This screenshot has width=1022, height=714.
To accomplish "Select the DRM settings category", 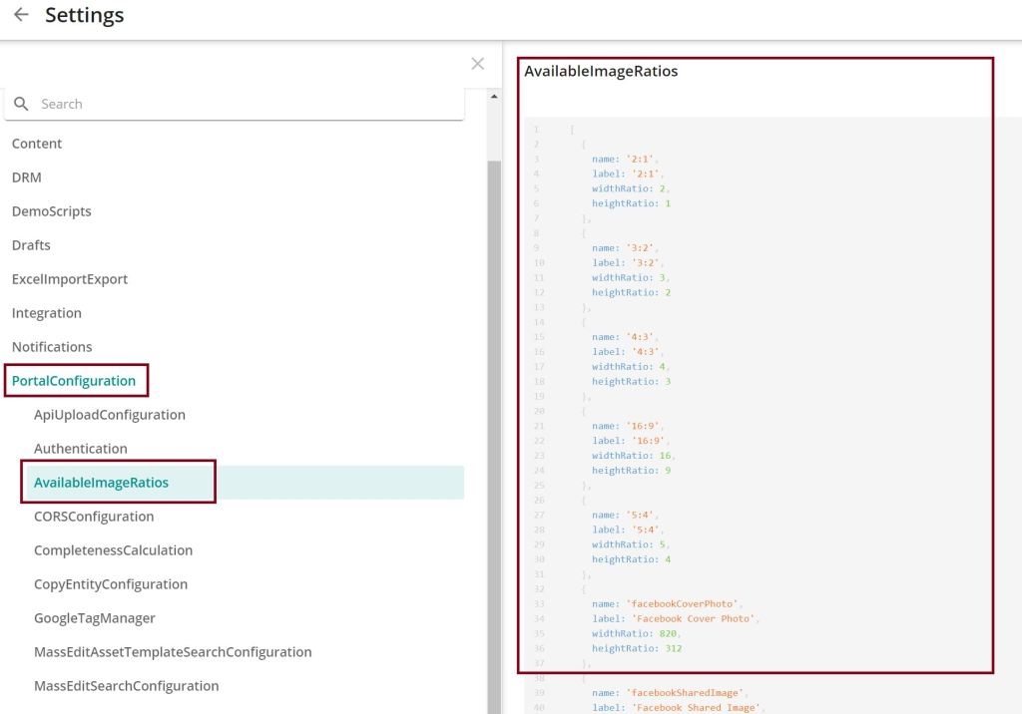I will (x=27, y=178).
